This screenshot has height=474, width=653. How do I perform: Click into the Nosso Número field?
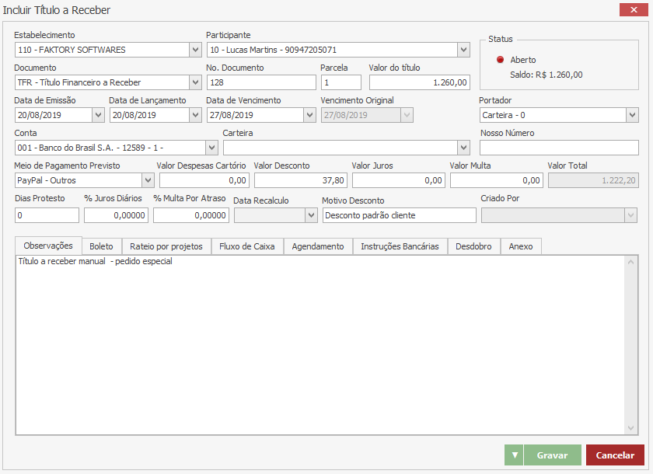558,148
